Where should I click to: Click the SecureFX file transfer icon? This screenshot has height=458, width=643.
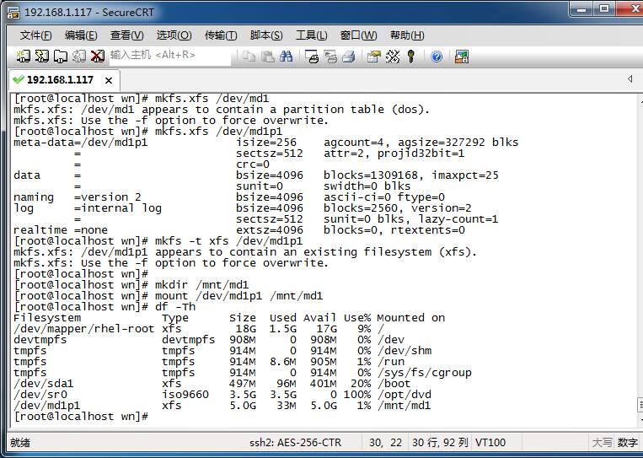[462, 57]
